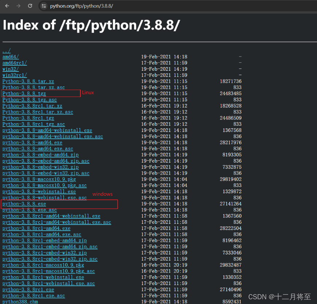317x304 pixels.
Task: Open python-3.8.8rc1-webinstall.exe.asc link
Action: pyautogui.click(x=49, y=283)
